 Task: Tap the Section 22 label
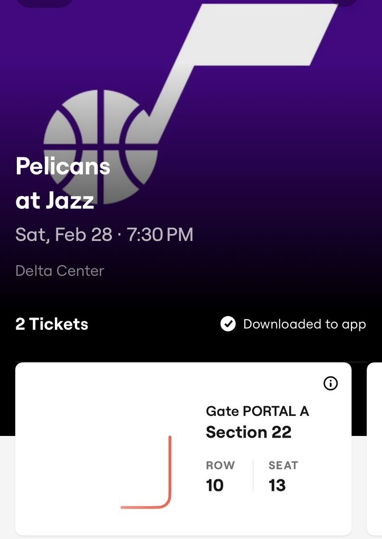[249, 432]
